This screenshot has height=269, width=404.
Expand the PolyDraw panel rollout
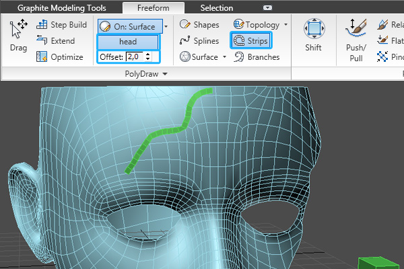(x=164, y=73)
